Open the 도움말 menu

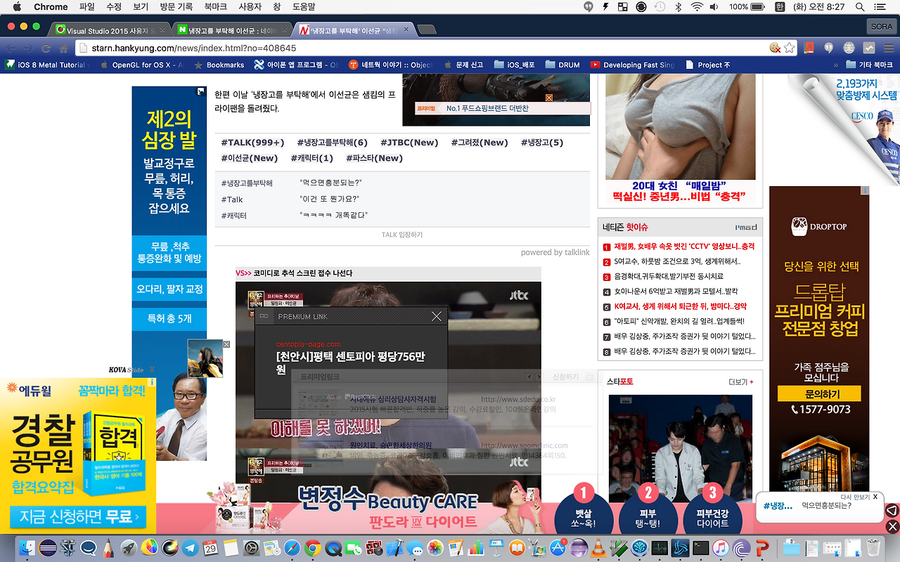pyautogui.click(x=304, y=6)
